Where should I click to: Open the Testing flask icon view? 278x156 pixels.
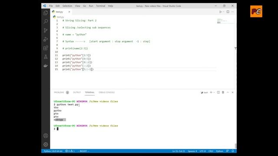tap(46, 57)
